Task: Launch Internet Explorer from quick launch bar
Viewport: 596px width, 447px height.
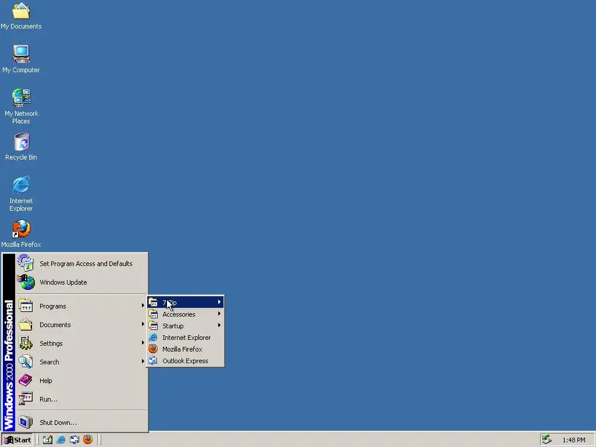Action: (61, 439)
